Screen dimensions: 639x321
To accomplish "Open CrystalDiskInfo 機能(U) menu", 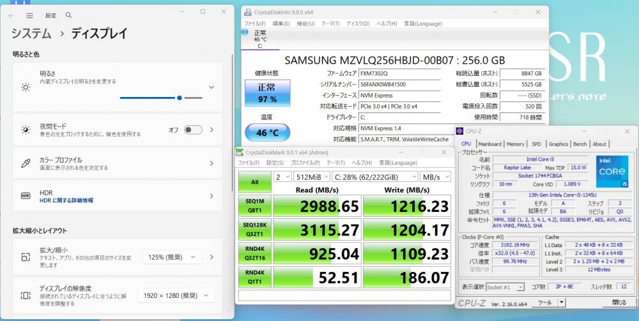I will 305,24.
